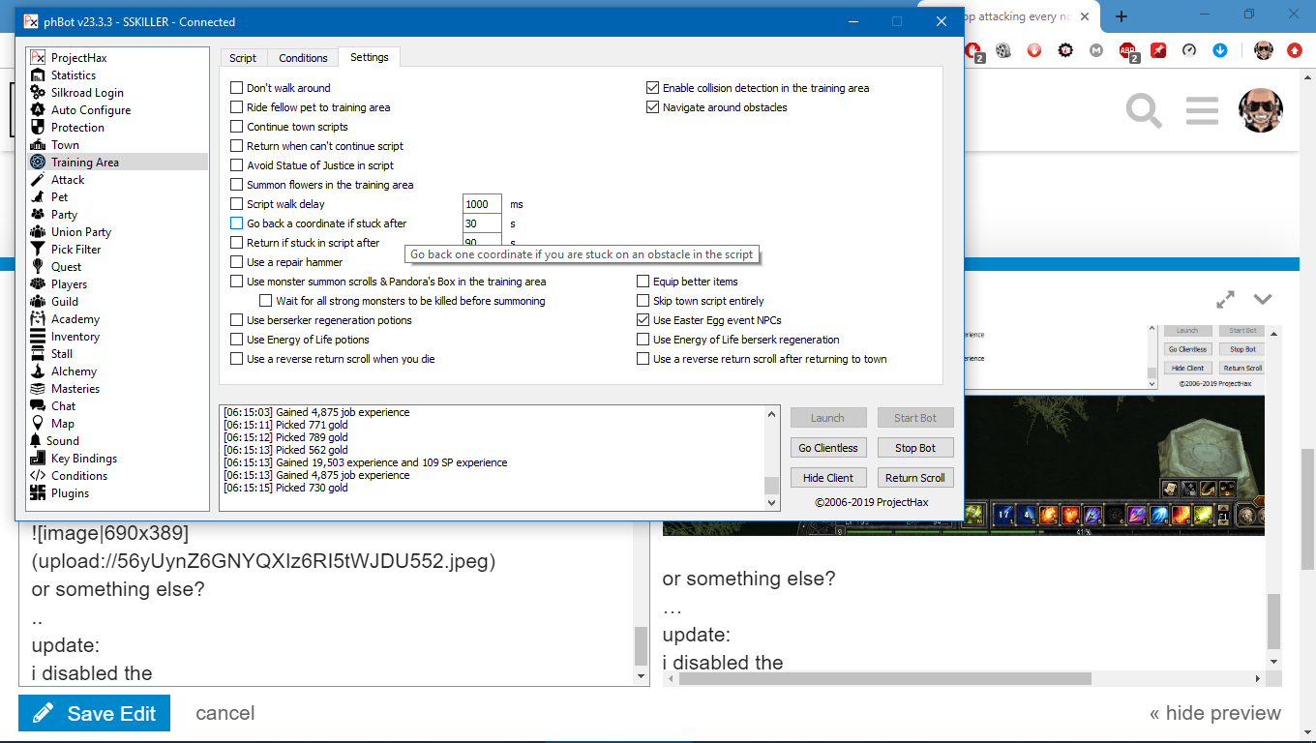The height and width of the screenshot is (743, 1316).
Task: Open the Conditions tab
Action: click(303, 58)
